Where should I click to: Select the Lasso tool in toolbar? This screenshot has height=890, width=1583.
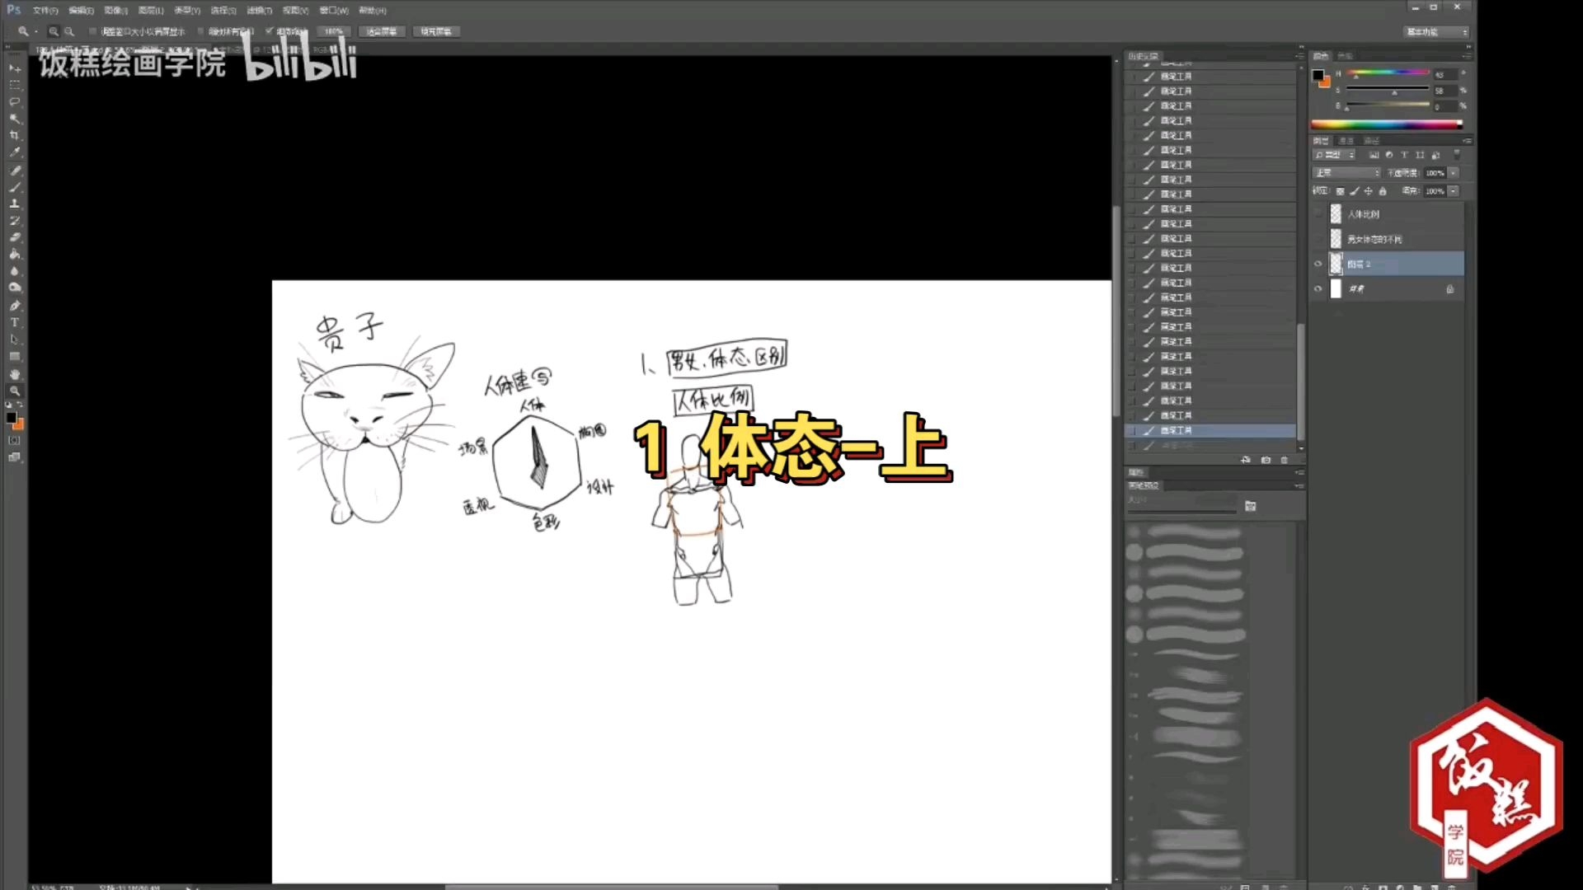tap(14, 101)
